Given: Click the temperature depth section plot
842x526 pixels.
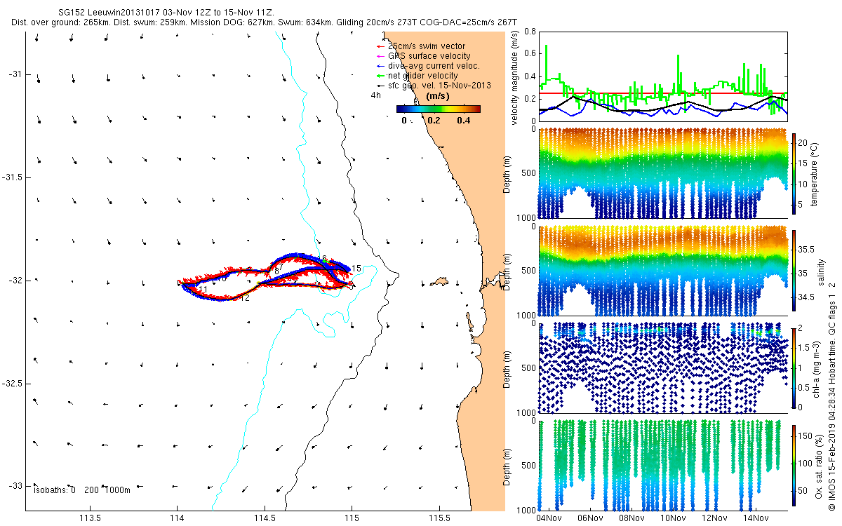Looking at the screenshot, I should (x=664, y=173).
